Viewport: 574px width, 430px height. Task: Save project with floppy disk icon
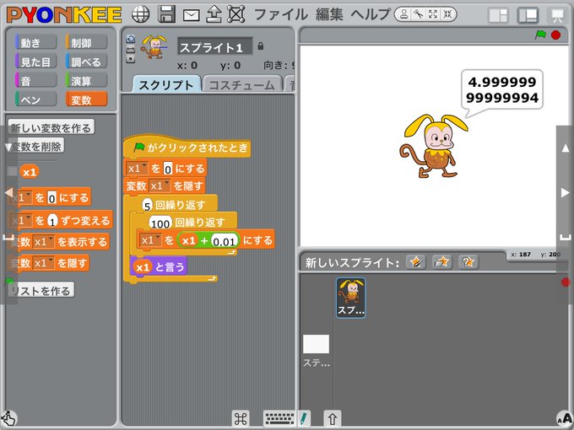166,14
